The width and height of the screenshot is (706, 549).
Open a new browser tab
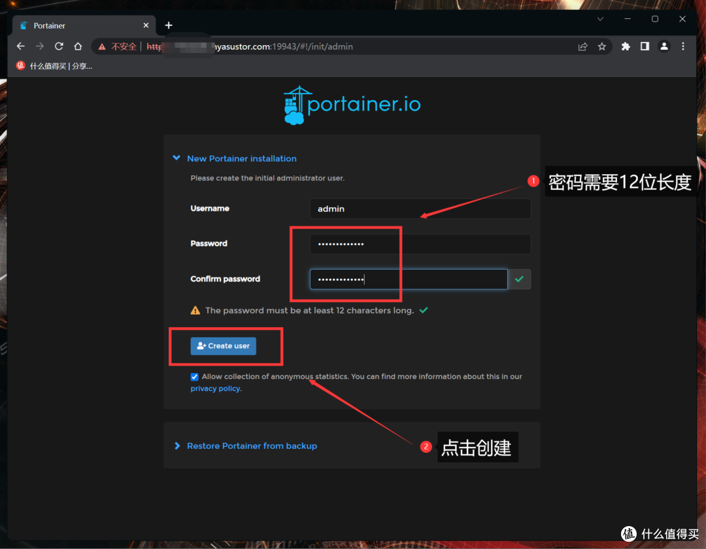coord(169,26)
